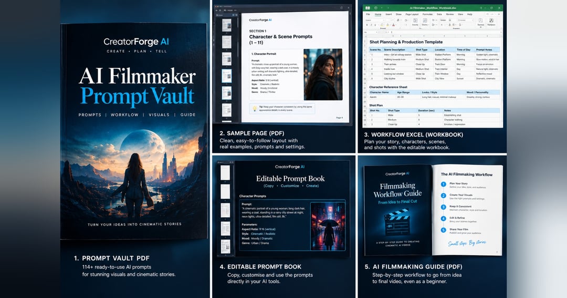Click 'Character & Scene Prompts' section title
The width and height of the screenshot is (567, 298).
tap(280, 37)
